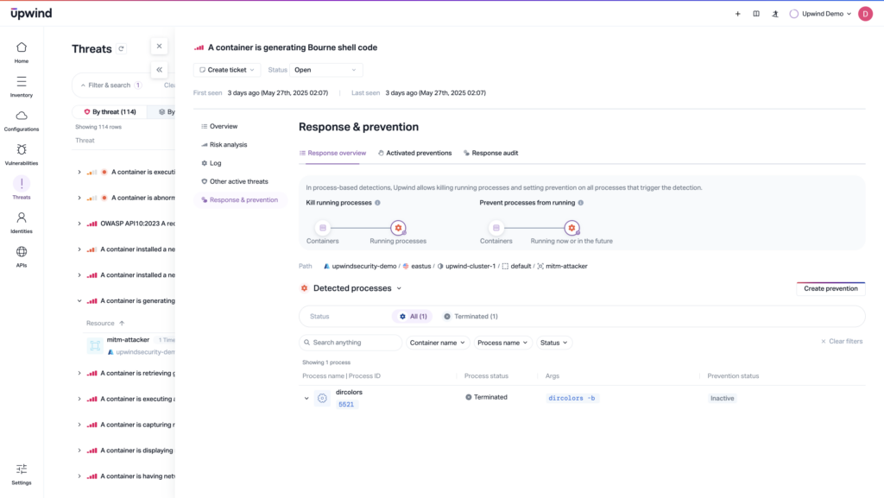Open the Status Open dropdown
The height and width of the screenshot is (498, 884).
click(x=325, y=70)
